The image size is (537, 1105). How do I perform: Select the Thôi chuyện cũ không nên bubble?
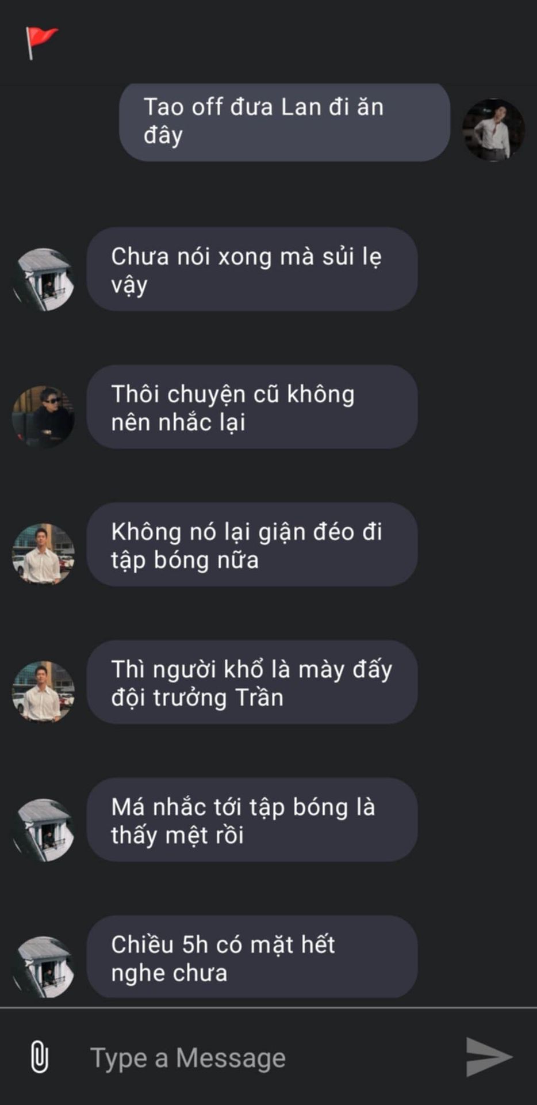click(252, 407)
